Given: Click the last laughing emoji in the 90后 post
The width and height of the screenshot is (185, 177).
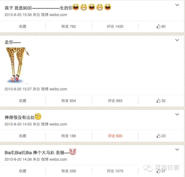Looking at the screenshot, I should [x=108, y=7].
